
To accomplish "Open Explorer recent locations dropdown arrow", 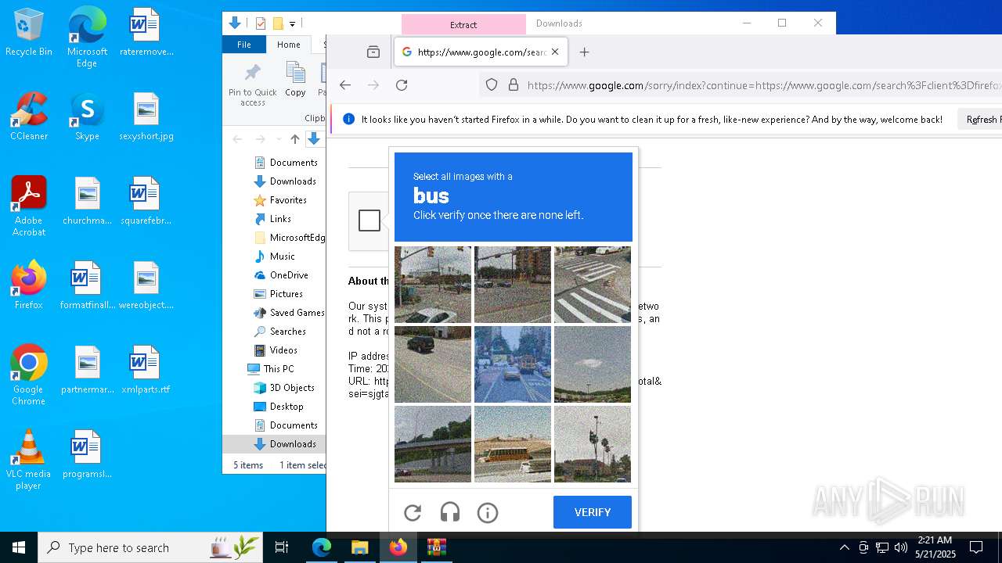I will click(x=278, y=139).
